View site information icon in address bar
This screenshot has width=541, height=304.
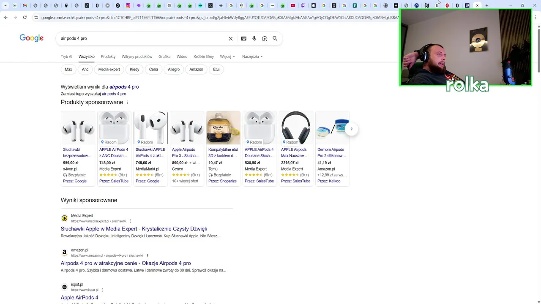[36, 17]
